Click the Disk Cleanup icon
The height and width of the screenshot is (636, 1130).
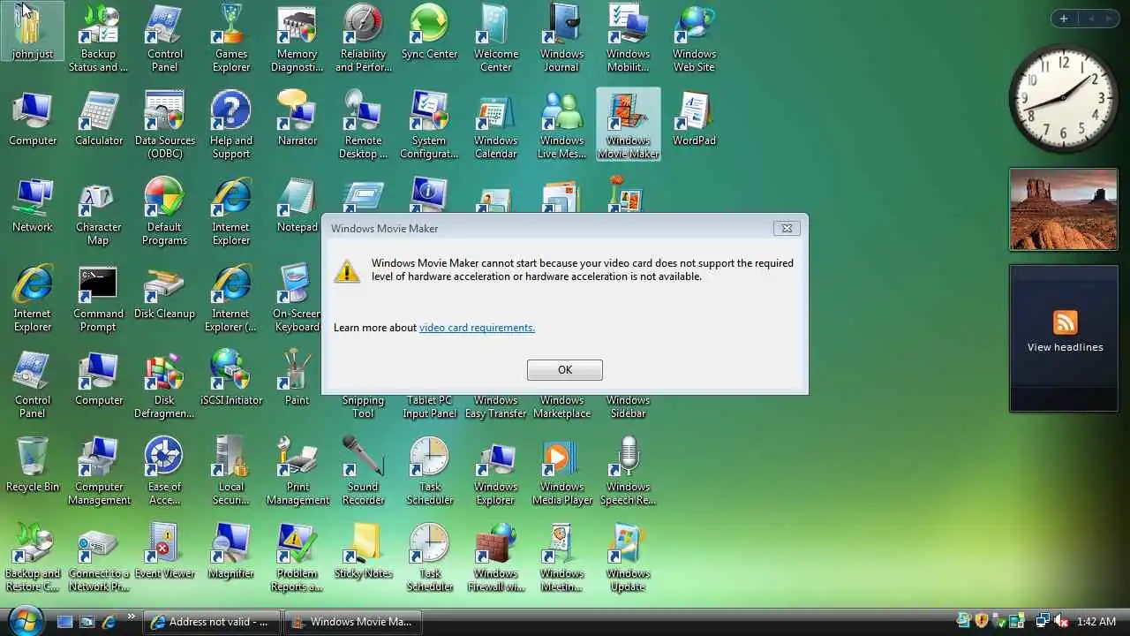(165, 291)
